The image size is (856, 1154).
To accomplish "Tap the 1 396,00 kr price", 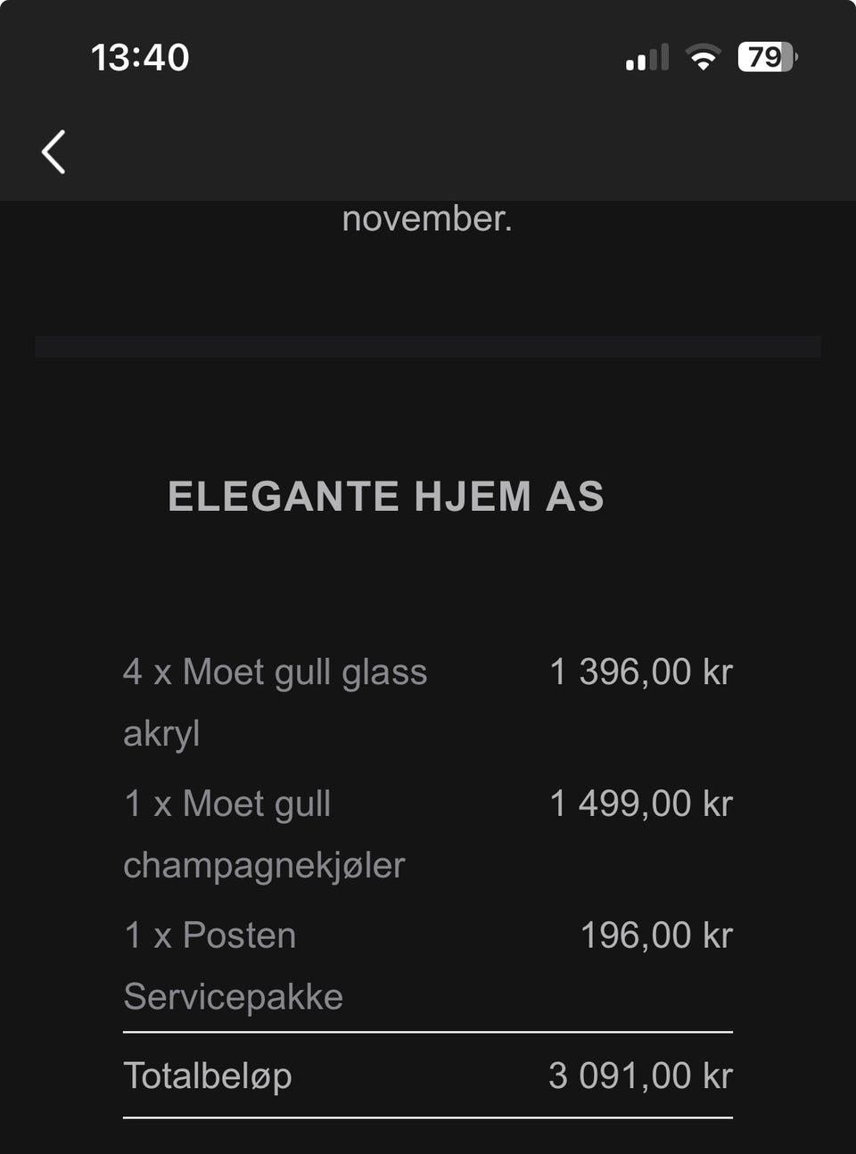I will pos(640,672).
